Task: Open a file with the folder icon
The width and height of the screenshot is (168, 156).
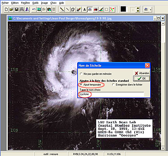Action: click(x=11, y=9)
